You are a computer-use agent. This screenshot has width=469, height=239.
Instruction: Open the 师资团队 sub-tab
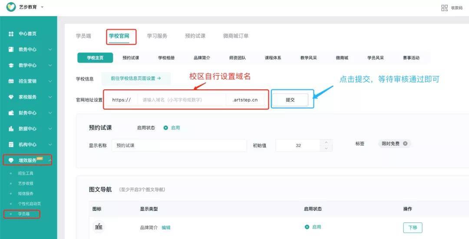click(x=238, y=58)
